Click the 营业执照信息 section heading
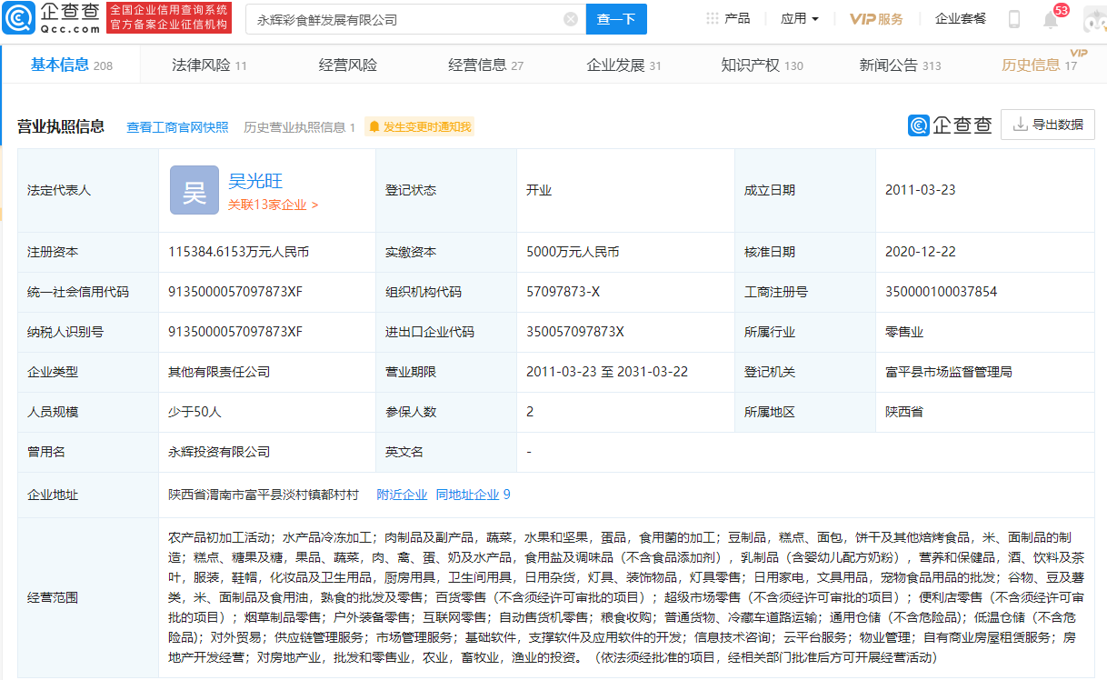Screen dimensions: 1107x680 (61, 126)
